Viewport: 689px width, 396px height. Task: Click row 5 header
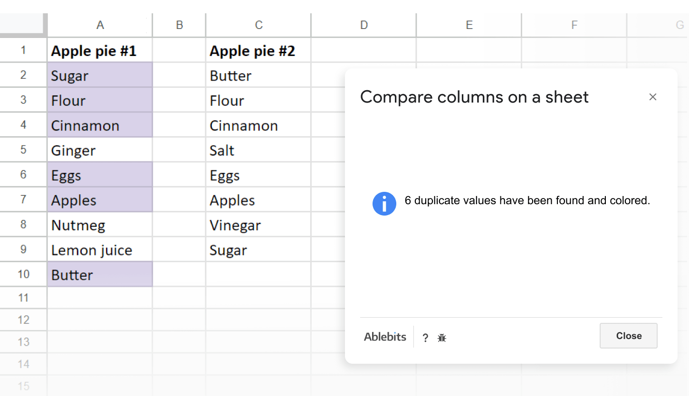(x=23, y=150)
